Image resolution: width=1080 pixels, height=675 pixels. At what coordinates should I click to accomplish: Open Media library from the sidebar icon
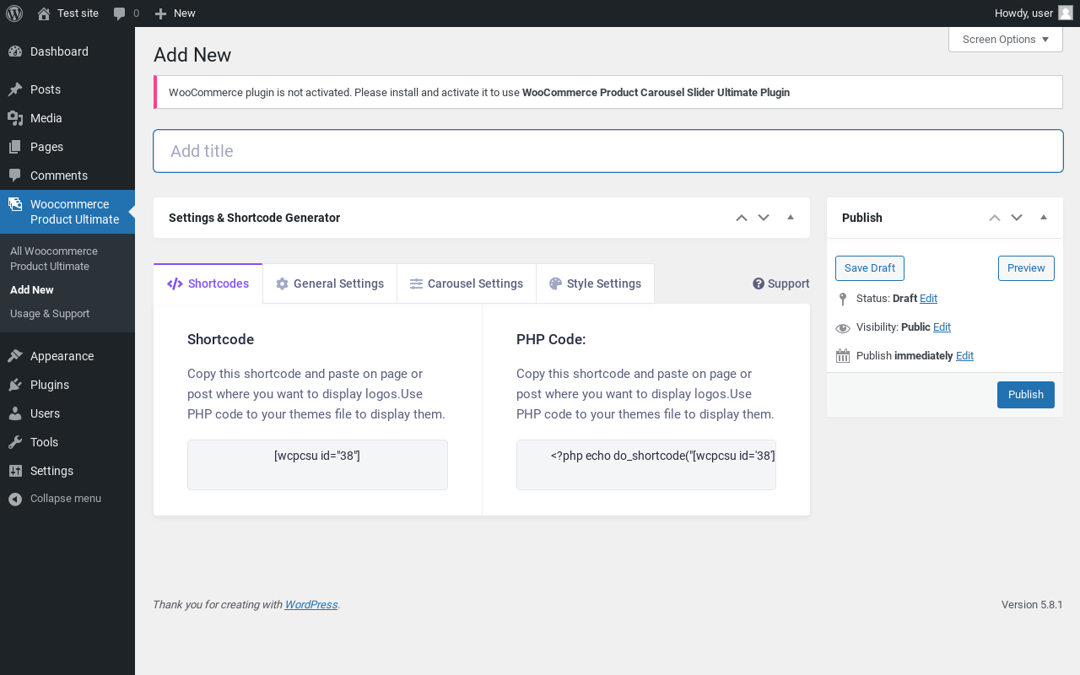click(15, 118)
